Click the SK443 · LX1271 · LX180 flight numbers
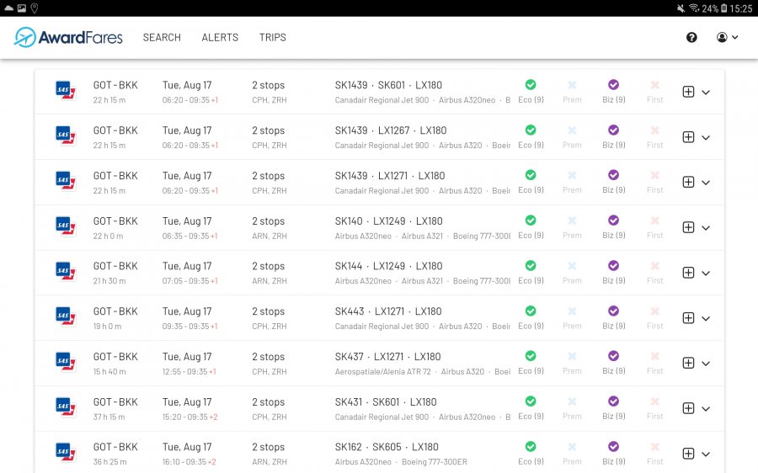This screenshot has width=758, height=473. [x=390, y=311]
